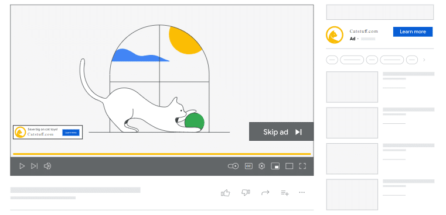
Task: Click cat logo in video overlay banner
Action: point(21,132)
